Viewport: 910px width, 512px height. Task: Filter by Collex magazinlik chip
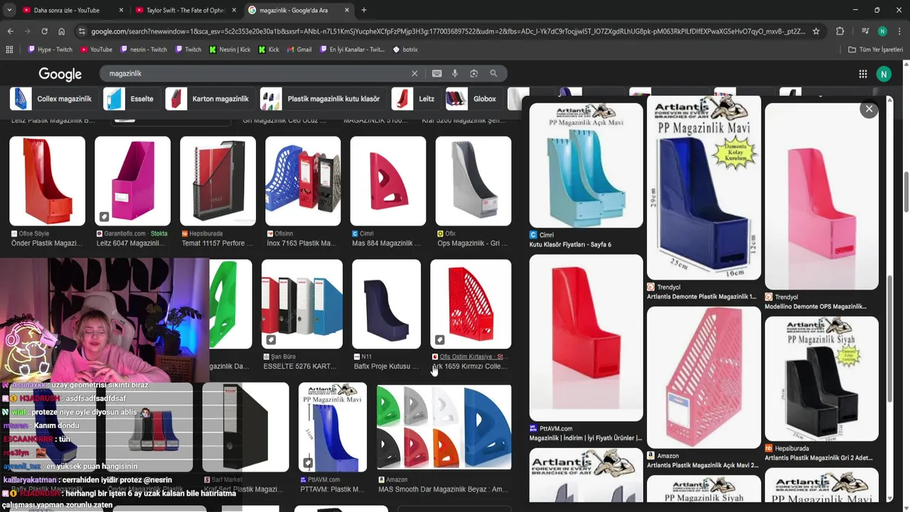51,99
